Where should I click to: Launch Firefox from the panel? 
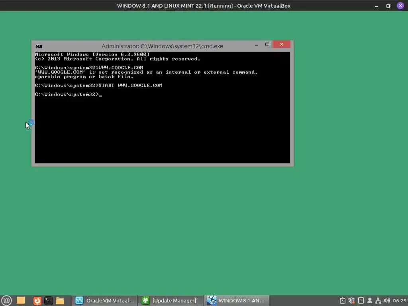[x=37, y=301]
